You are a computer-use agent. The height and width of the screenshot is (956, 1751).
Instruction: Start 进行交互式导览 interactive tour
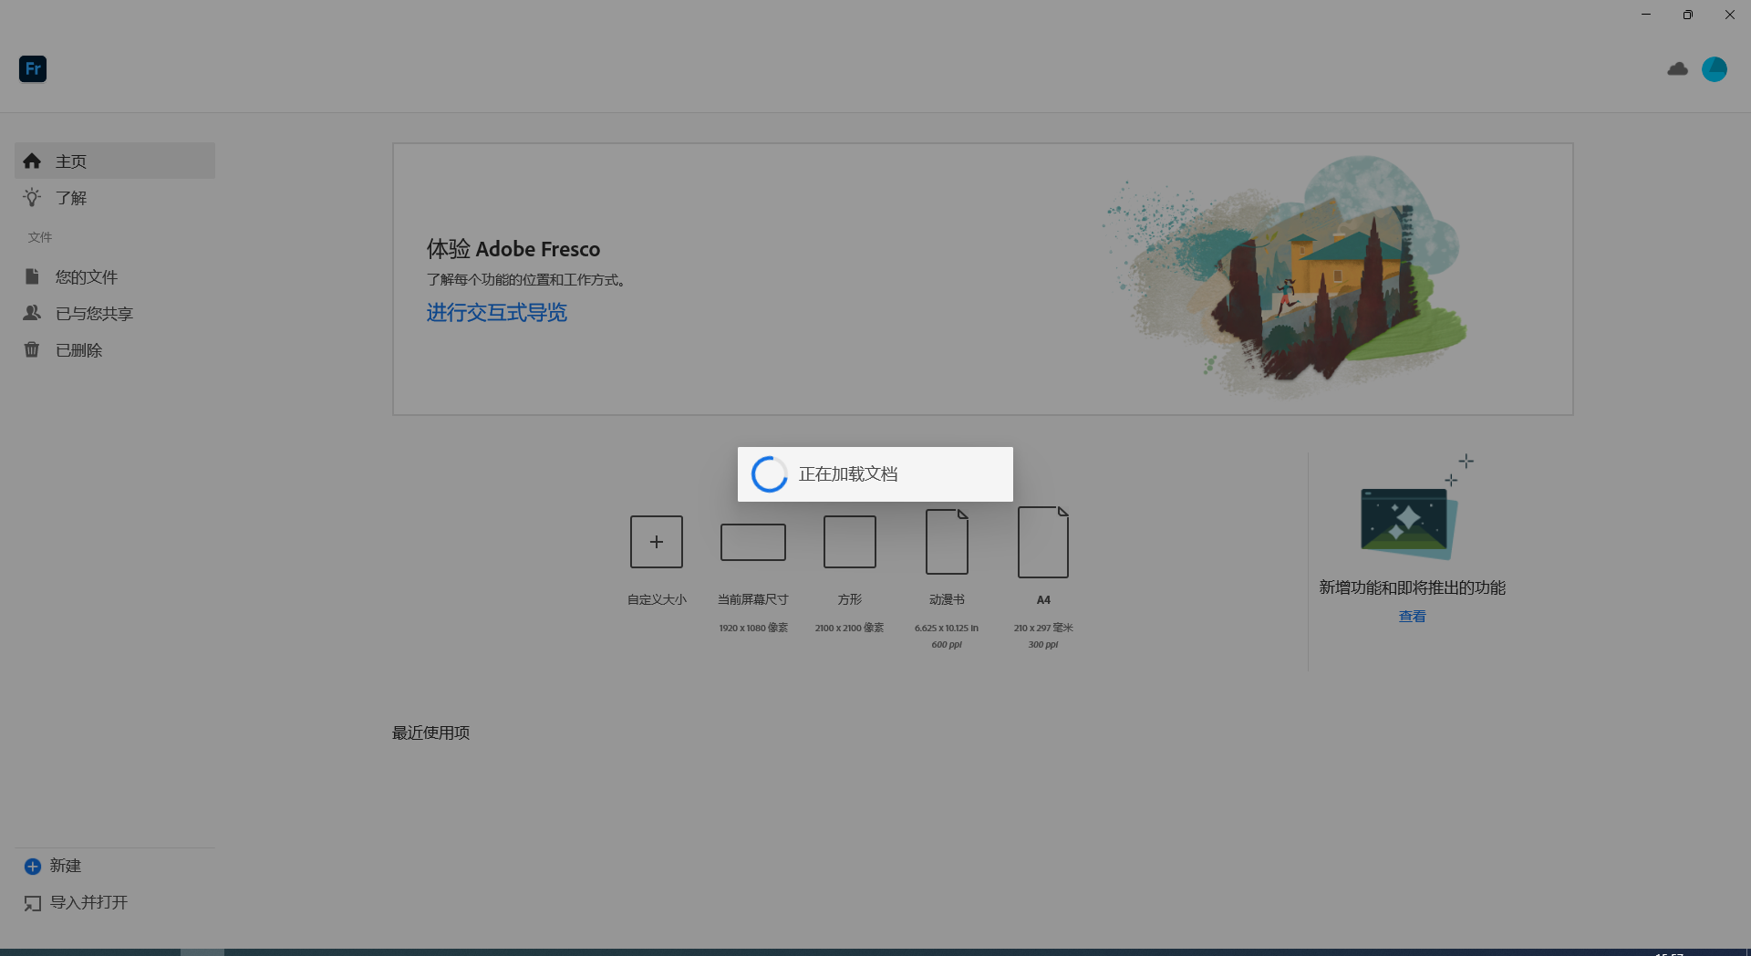coord(496,312)
